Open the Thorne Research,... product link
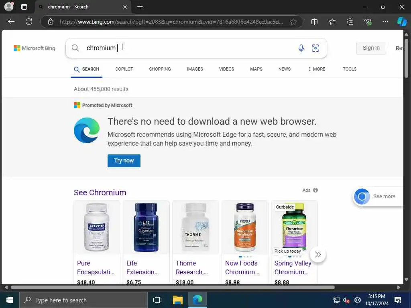 [x=192, y=267]
